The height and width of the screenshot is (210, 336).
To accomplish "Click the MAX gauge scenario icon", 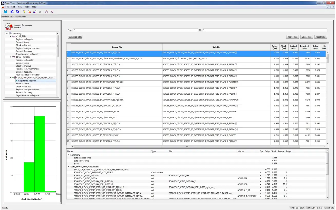I will point(9,26).
